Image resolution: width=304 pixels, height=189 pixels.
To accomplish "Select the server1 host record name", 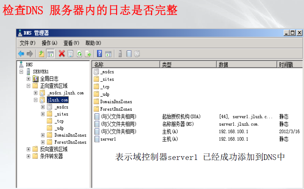I will tap(108, 139).
